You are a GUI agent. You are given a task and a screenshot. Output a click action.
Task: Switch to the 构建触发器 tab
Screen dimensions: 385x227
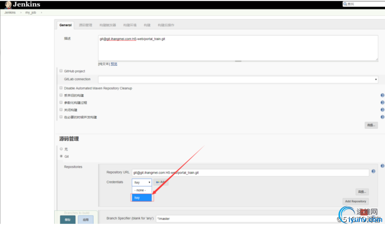coord(107,25)
